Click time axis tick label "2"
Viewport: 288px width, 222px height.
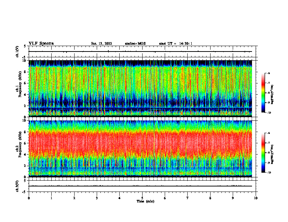click(74, 198)
